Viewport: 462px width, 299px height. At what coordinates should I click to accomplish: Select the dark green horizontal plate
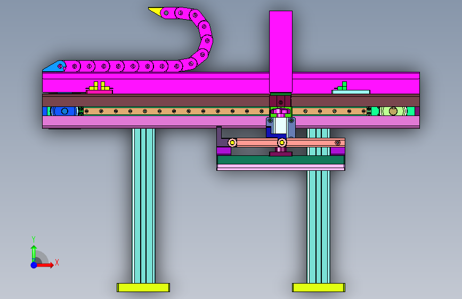tap(280, 160)
